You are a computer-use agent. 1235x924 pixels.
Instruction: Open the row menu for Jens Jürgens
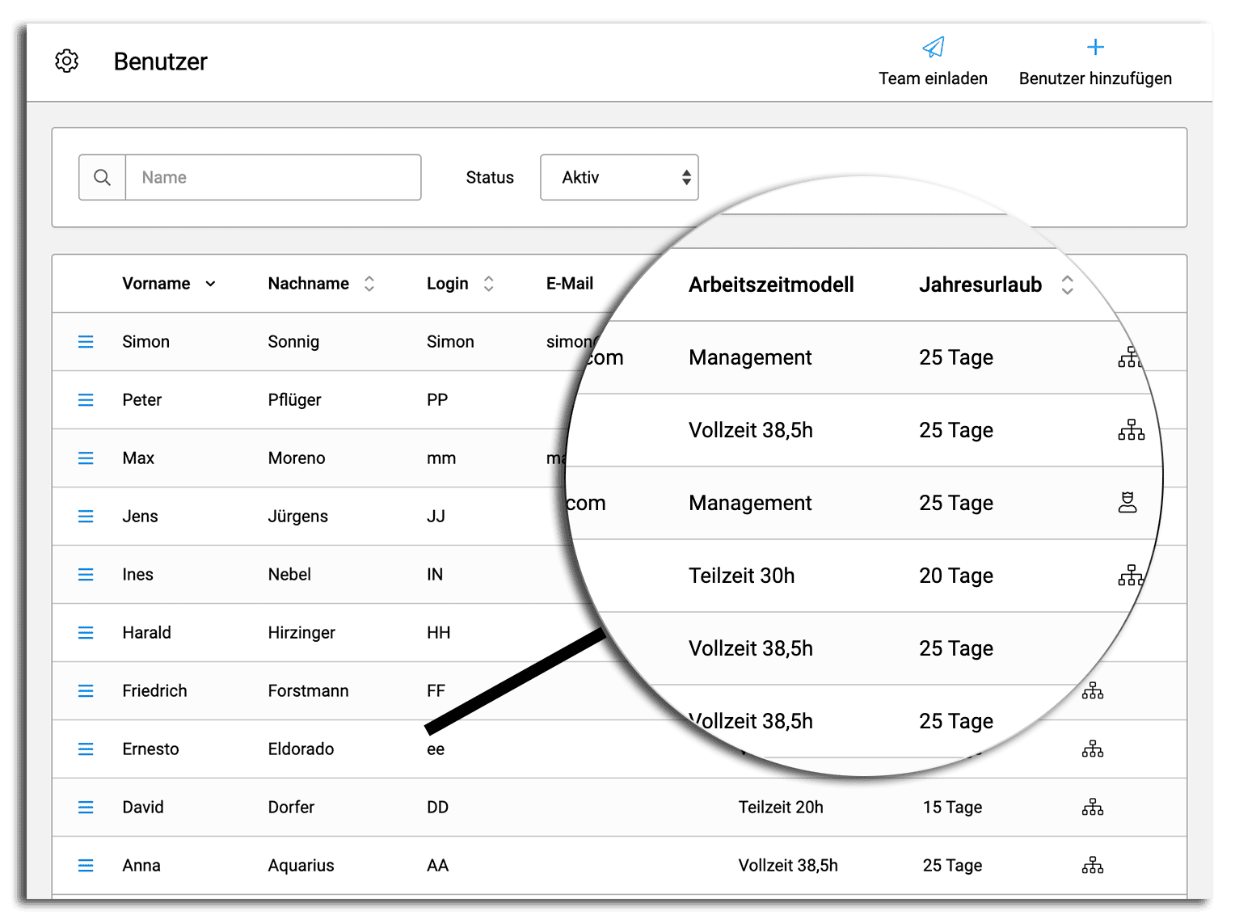click(86, 517)
